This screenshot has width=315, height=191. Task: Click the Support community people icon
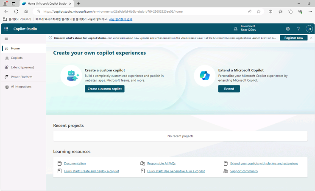(x=226, y=171)
